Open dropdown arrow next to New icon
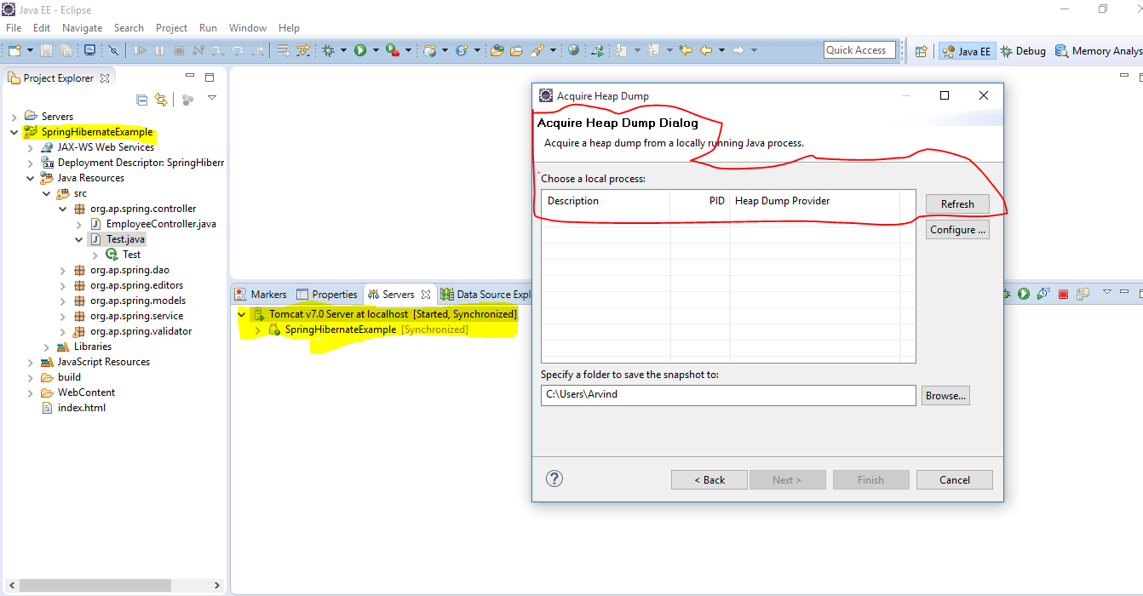Viewport: 1143px width, 596px height. point(30,50)
